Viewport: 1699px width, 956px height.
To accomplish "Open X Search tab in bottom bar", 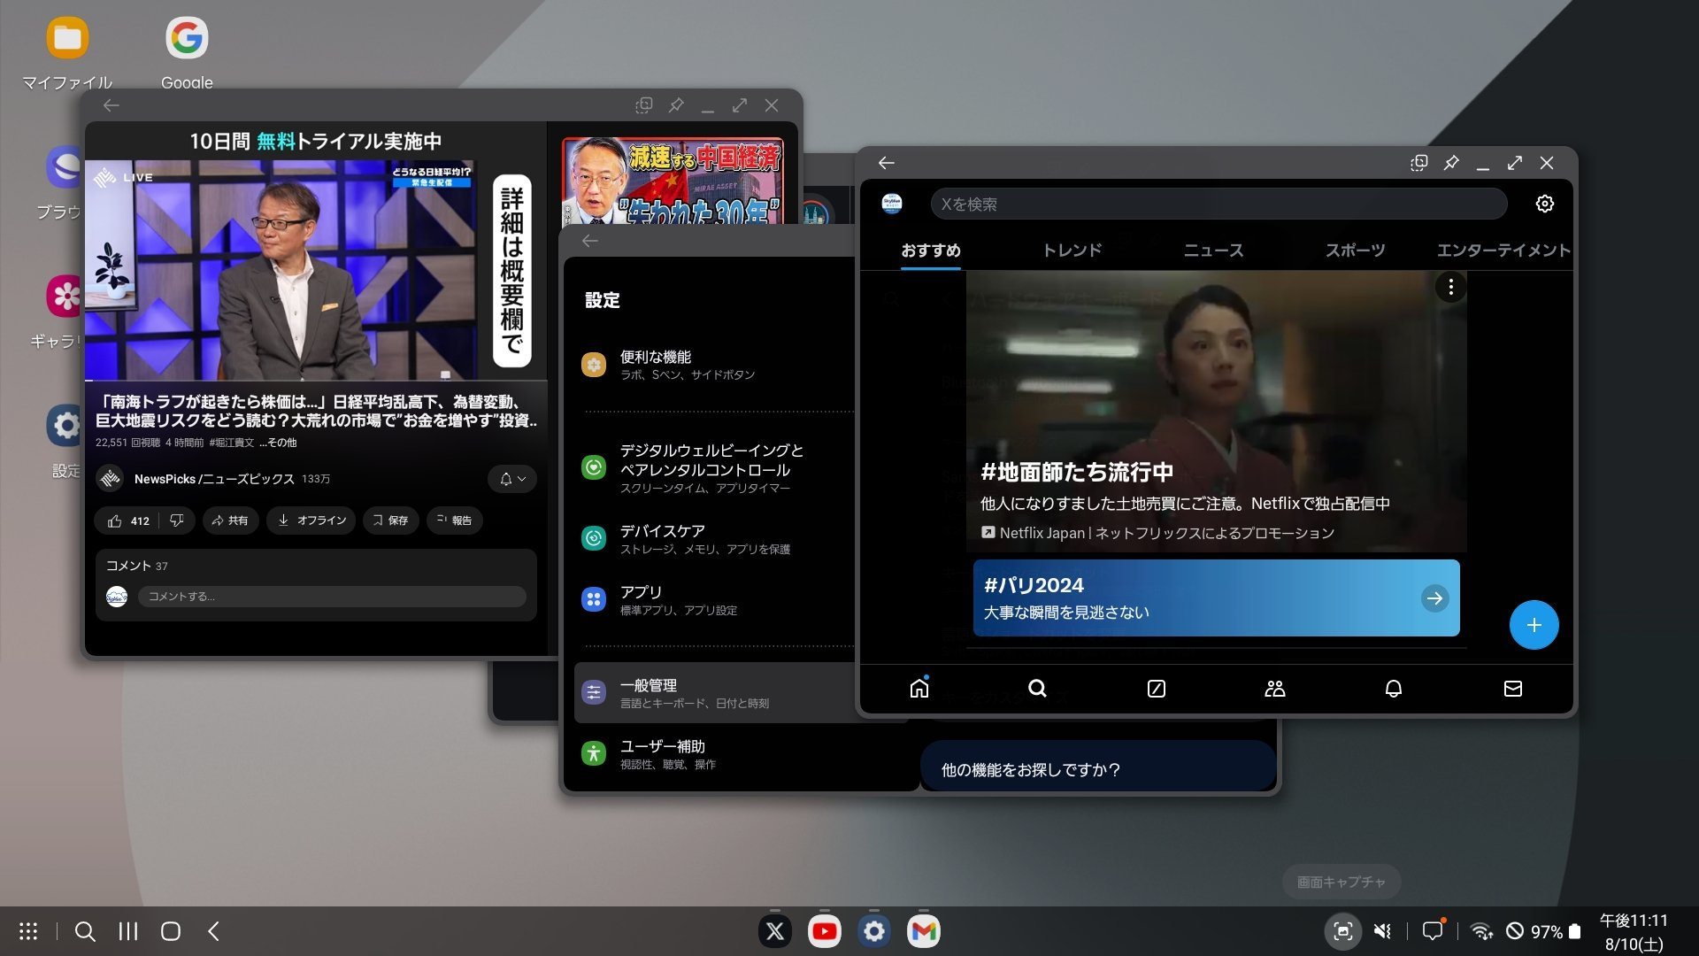I will pos(1038,688).
